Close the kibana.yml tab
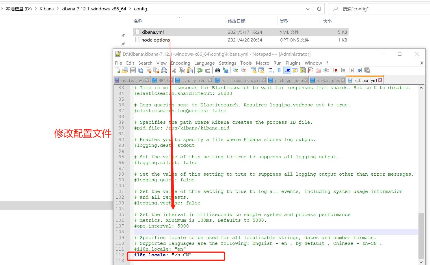Viewport: 430px width, 265px height. click(x=380, y=80)
